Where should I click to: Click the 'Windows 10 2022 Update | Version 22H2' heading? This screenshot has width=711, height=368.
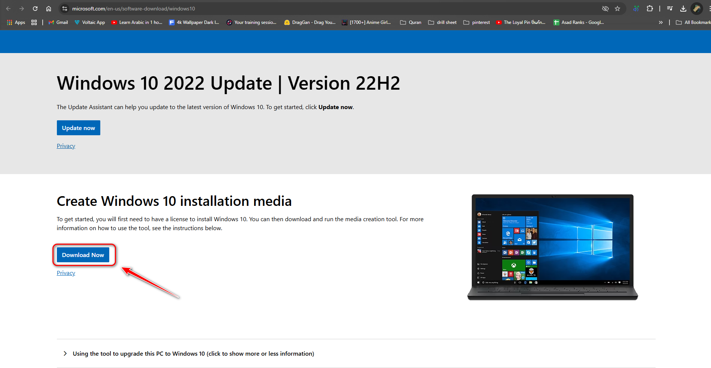[x=228, y=83]
